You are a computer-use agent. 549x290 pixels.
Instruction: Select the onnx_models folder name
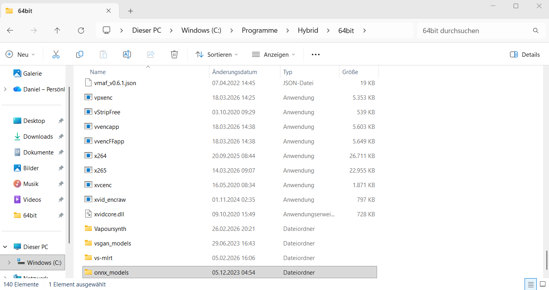(112, 272)
